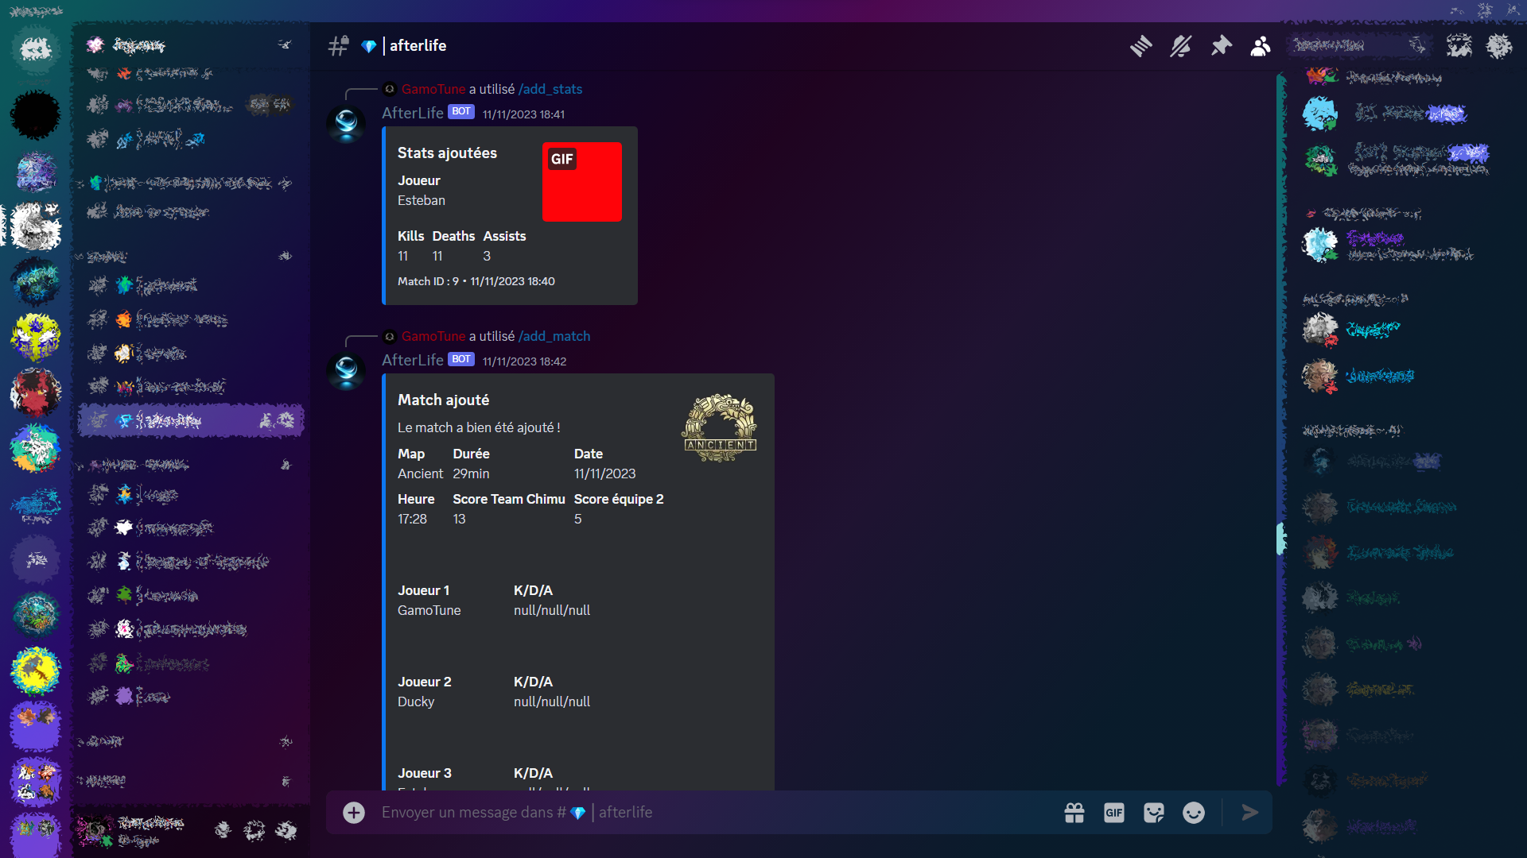1527x858 pixels.
Task: Click the 11/11/2023 18:42 message timestamp
Action: pyautogui.click(x=525, y=361)
